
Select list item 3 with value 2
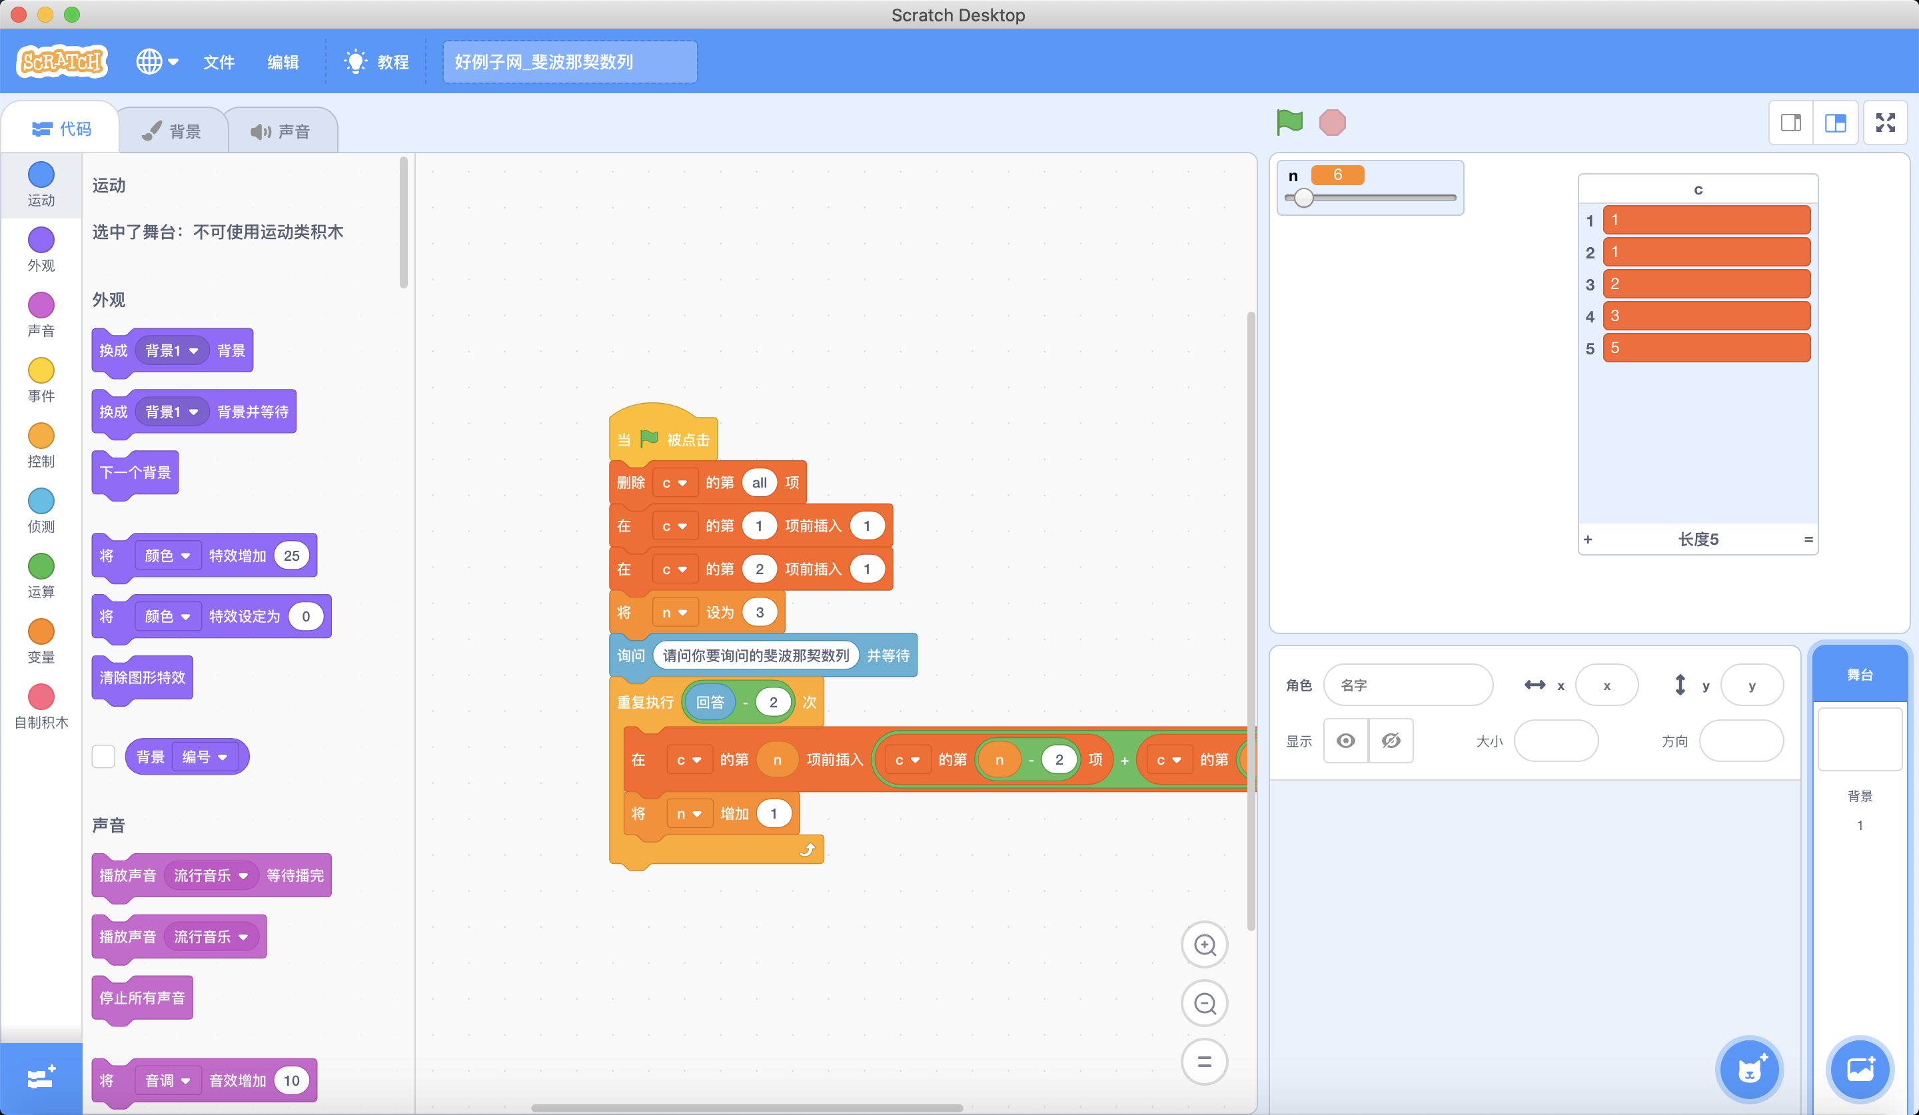(1706, 284)
